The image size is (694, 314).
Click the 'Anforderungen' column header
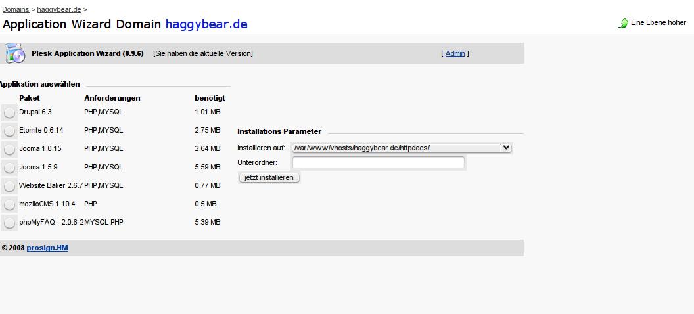click(112, 98)
